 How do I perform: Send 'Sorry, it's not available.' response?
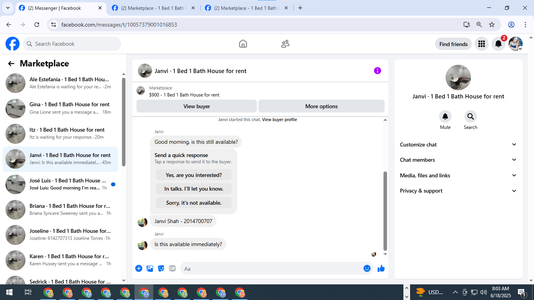click(x=194, y=203)
